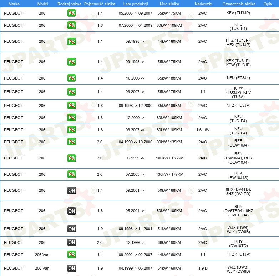The height and width of the screenshot is (276, 279).
Task: Select the date range 05.2006 -> 09.2007
Action: 136,13
